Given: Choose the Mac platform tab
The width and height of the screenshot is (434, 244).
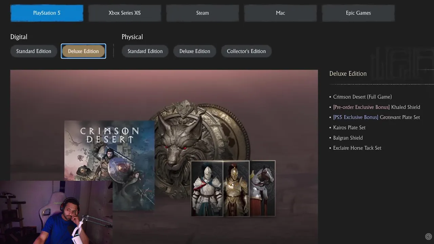Looking at the screenshot, I should click(x=280, y=13).
